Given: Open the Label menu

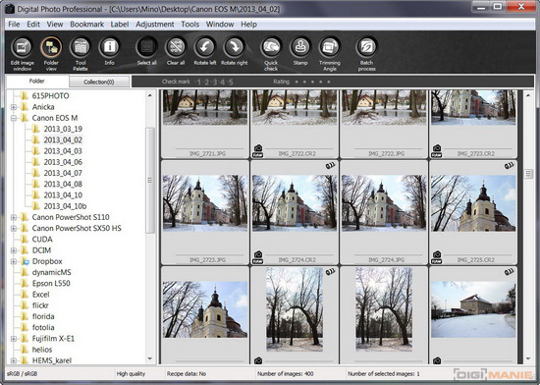Looking at the screenshot, I should 120,25.
